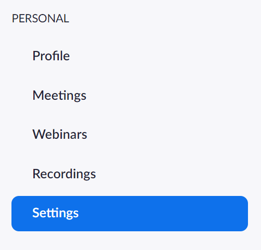Select the highlighted Settings item
The height and width of the screenshot is (250, 261).
[x=130, y=214]
